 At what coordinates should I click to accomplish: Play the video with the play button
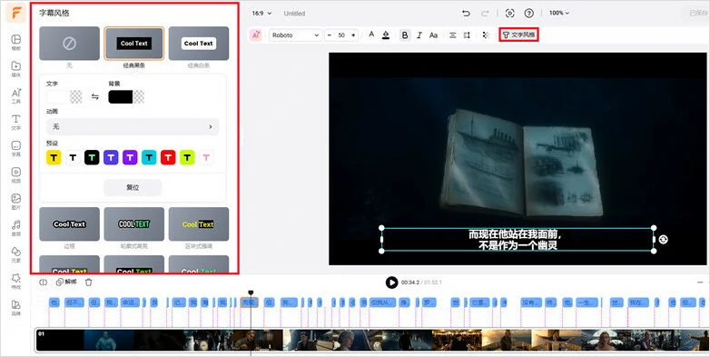coord(391,283)
